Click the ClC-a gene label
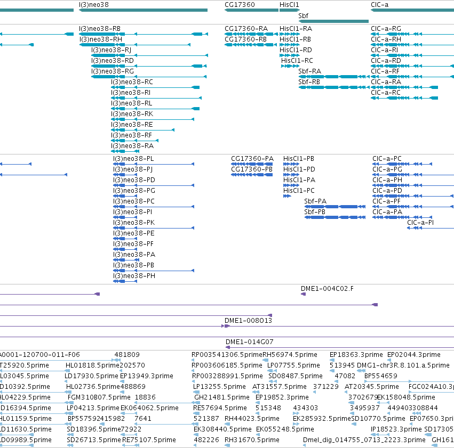 [x=380, y=5]
